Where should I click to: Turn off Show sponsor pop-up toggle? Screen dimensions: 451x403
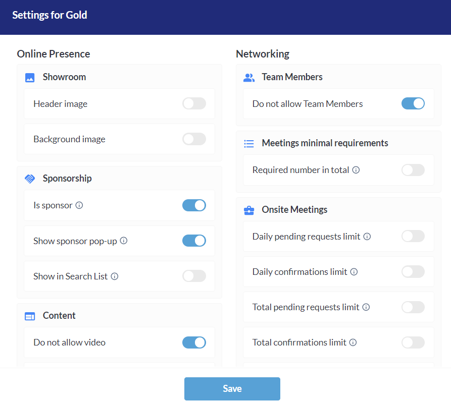point(194,241)
